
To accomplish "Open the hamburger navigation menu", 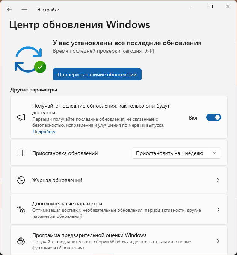I will click(x=24, y=9).
